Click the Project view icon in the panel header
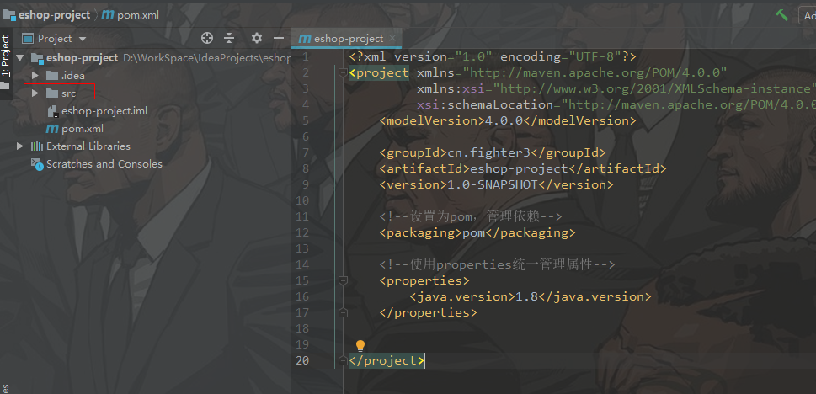Image resolution: width=816 pixels, height=394 pixels. (28, 38)
